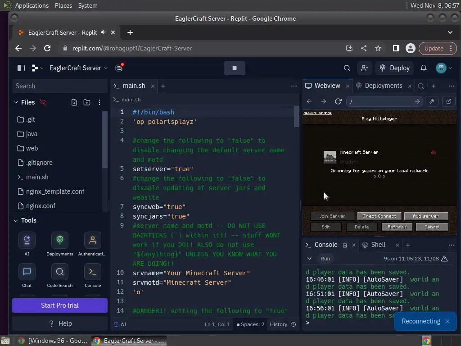Expand the EaglerCraft Server project name dropdown
Screen dimensions: 461x346
point(78,68)
